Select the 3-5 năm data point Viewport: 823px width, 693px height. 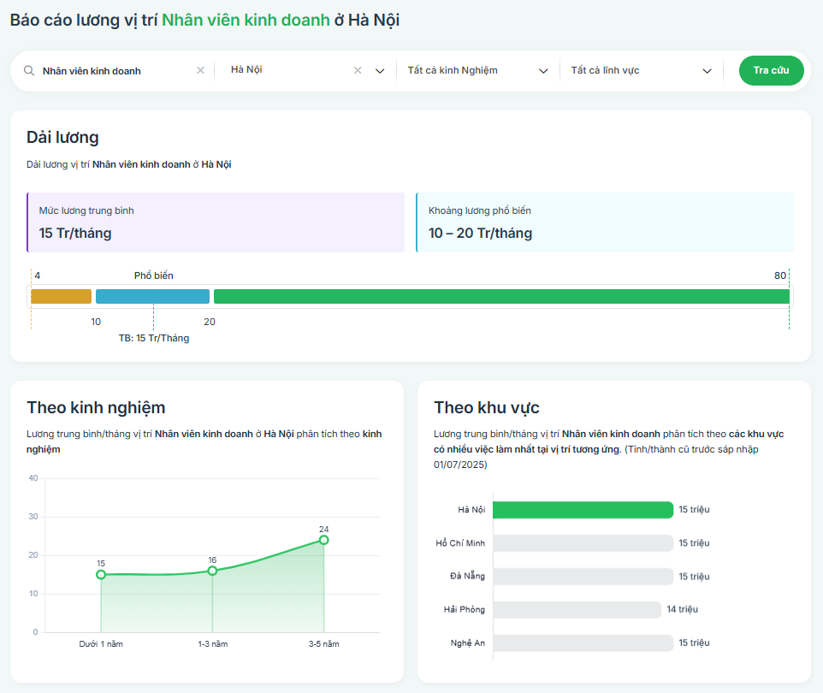coord(324,540)
